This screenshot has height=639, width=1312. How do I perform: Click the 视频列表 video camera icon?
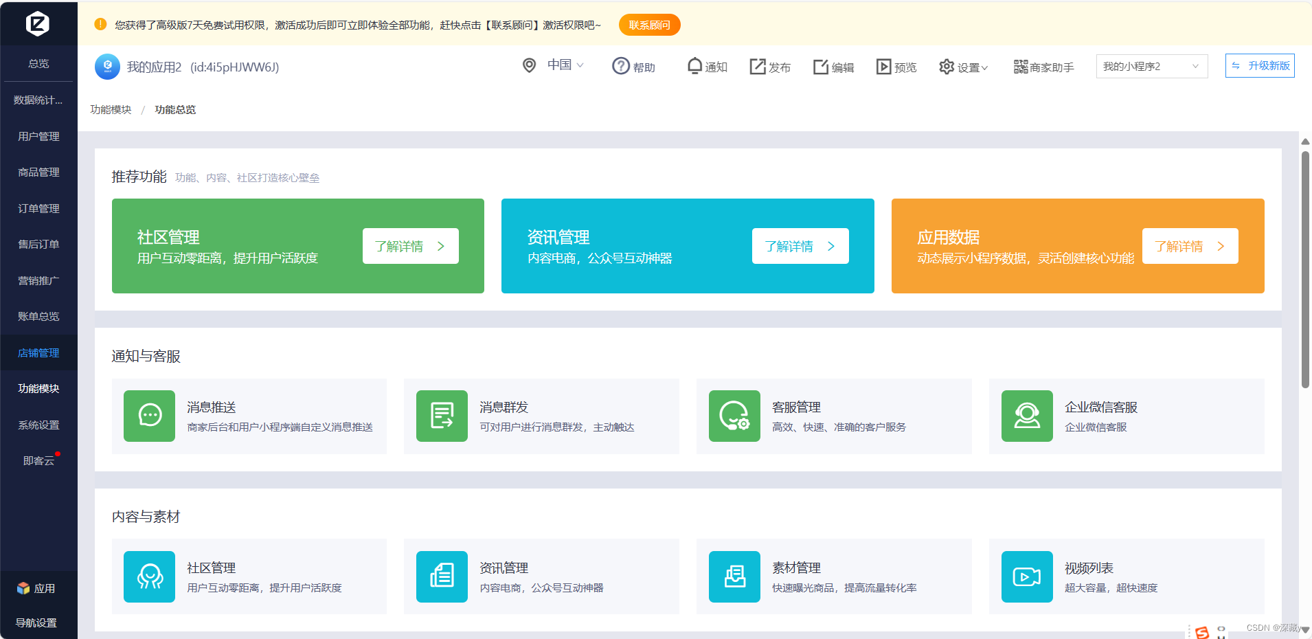point(1027,576)
